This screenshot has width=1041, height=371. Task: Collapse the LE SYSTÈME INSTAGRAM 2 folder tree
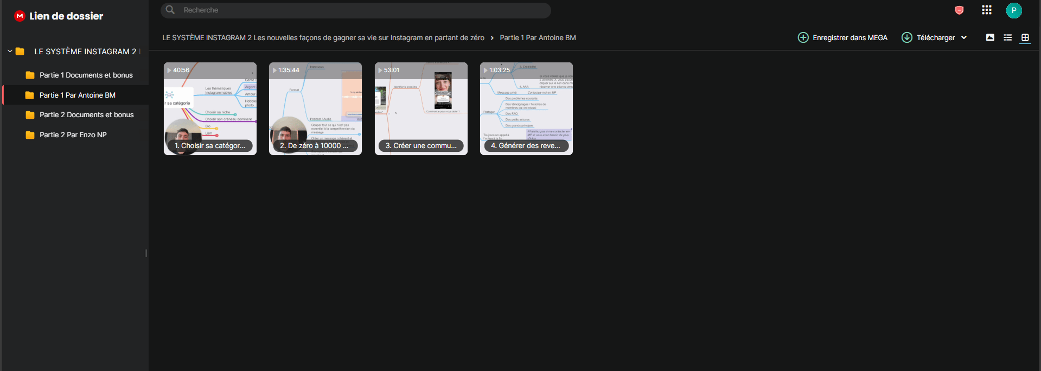pos(10,52)
